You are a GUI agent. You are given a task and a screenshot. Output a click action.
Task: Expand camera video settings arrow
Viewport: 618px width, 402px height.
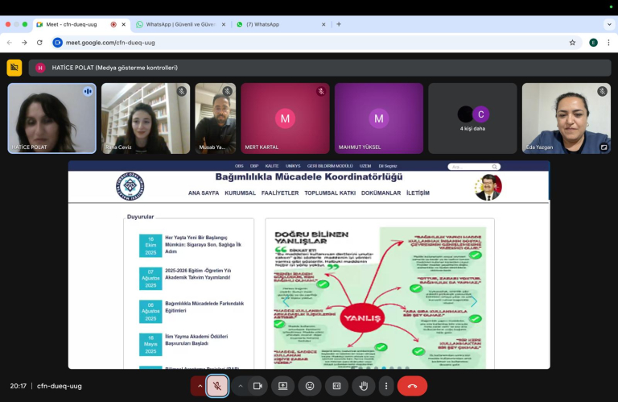[240, 386]
